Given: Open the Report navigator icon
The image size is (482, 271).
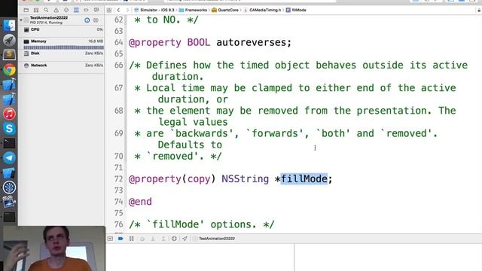Looking at the screenshot, I should point(96,10).
